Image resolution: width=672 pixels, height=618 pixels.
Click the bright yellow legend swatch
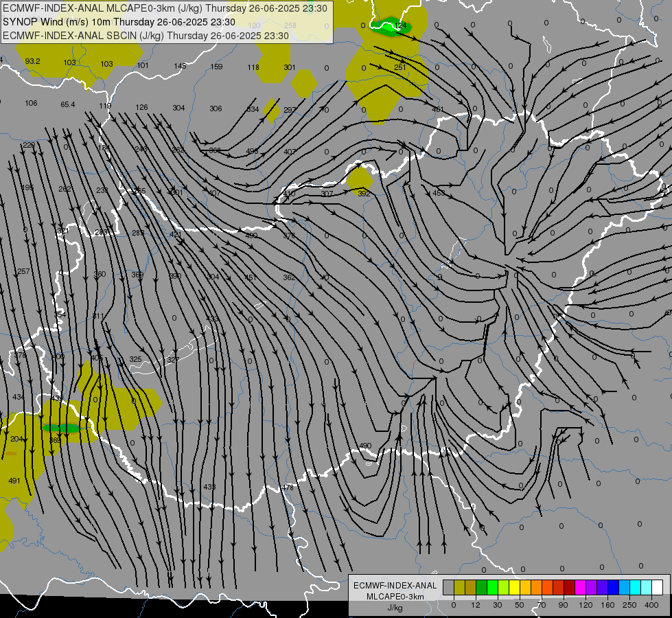pos(514,587)
